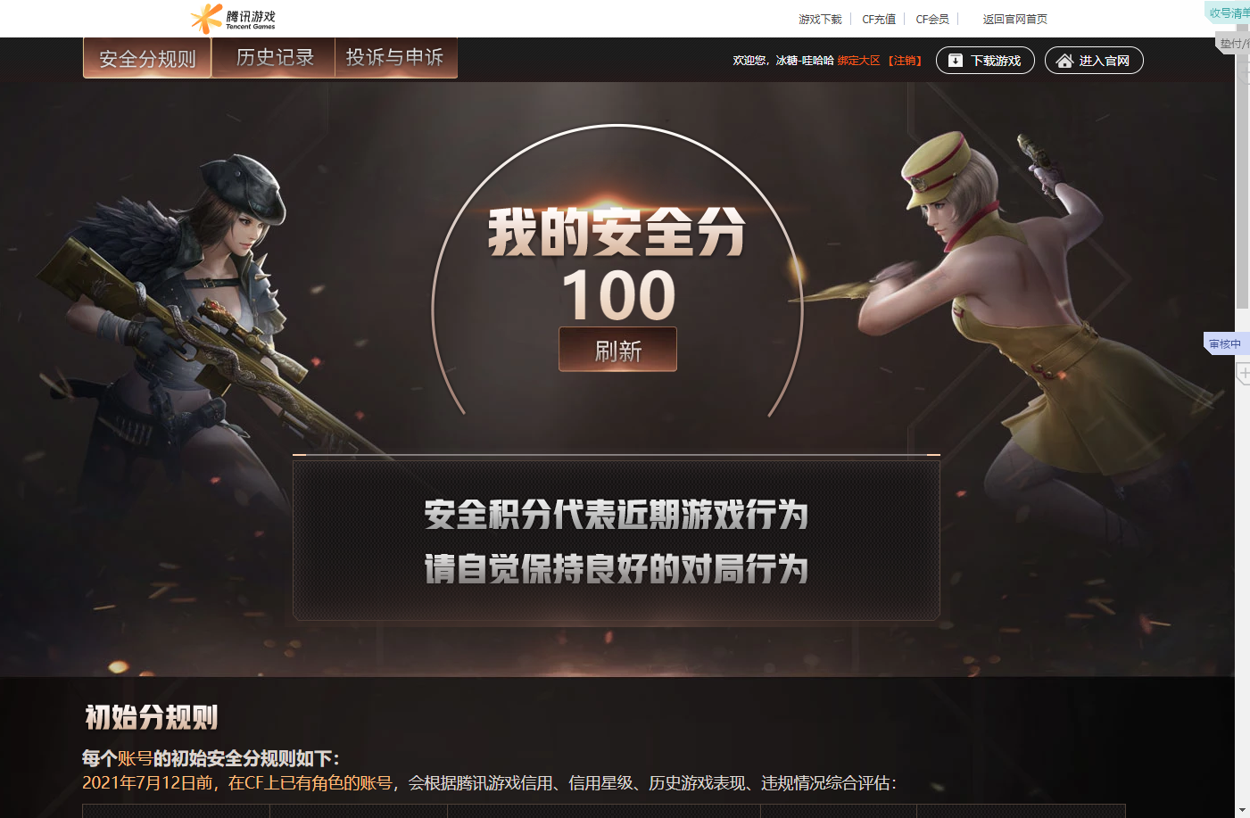This screenshot has height=818, width=1250.
Task: Open the 投诉与申诉 tab
Action: (395, 57)
